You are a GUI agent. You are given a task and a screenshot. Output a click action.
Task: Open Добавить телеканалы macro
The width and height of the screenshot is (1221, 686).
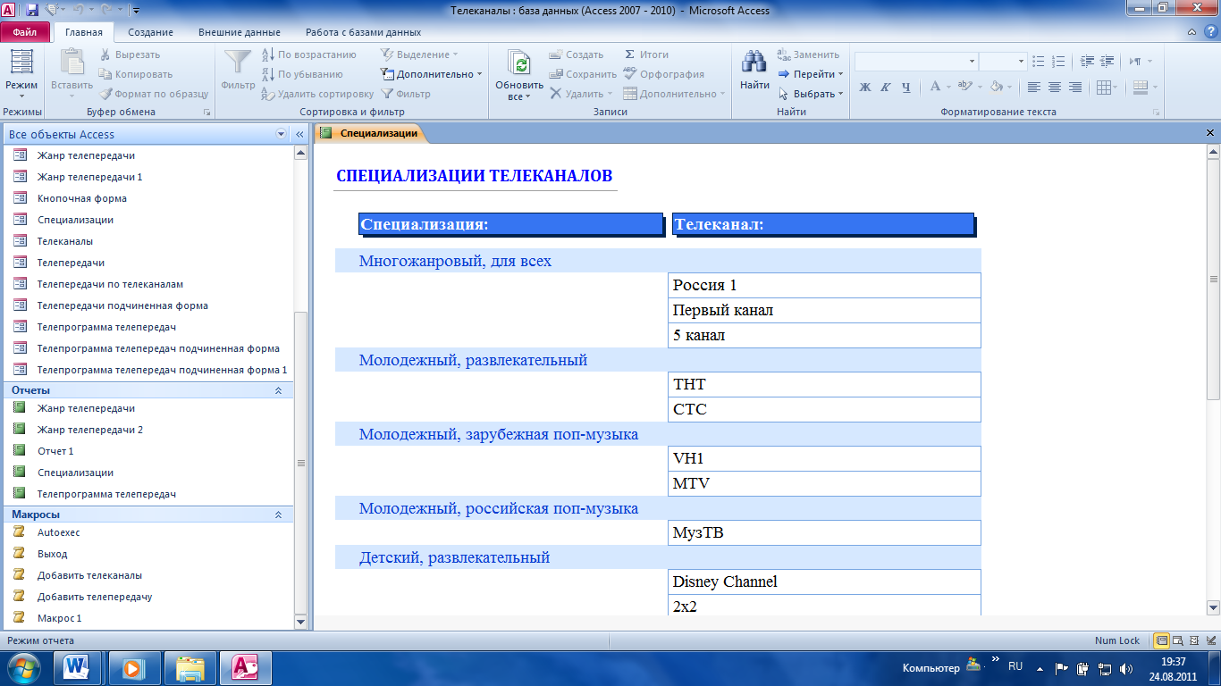tap(89, 575)
